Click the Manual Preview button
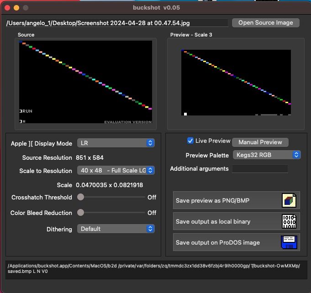The width and height of the screenshot is (311, 293). tap(260, 142)
